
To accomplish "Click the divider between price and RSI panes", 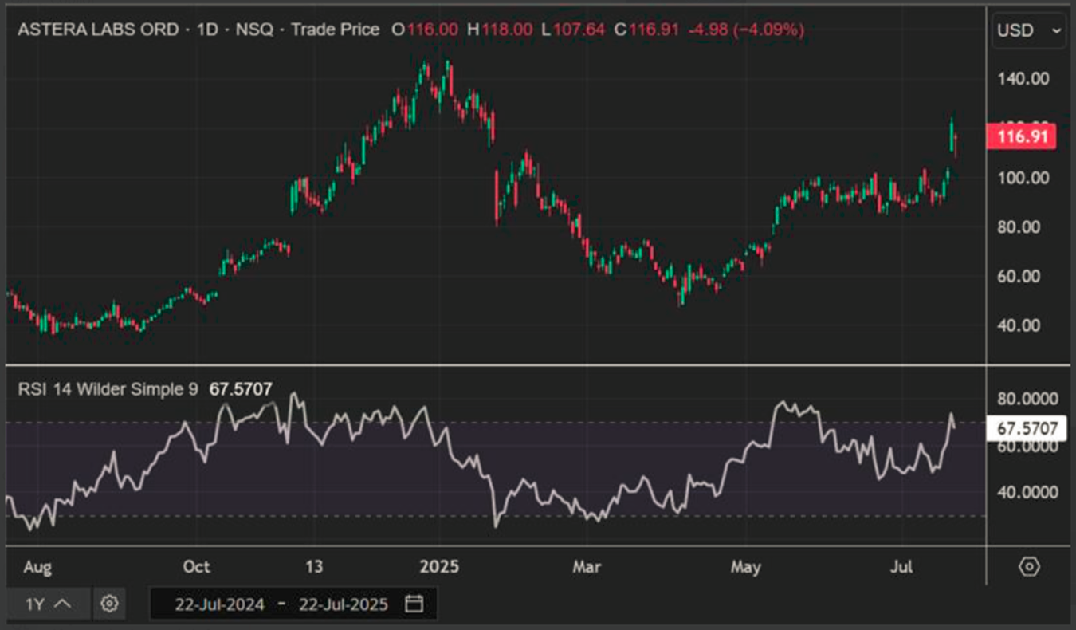I will [x=494, y=365].
